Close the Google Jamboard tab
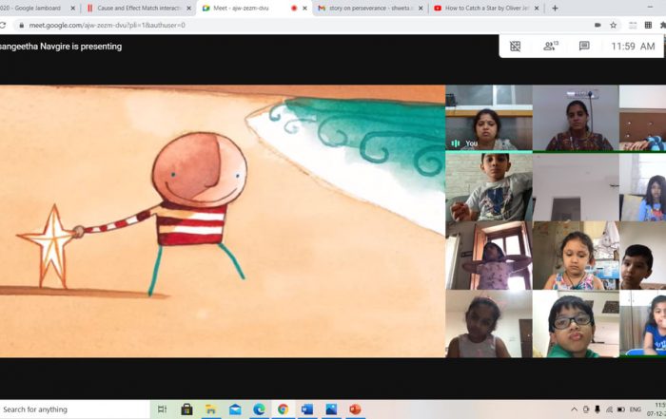666x419 pixels. tap(72, 8)
